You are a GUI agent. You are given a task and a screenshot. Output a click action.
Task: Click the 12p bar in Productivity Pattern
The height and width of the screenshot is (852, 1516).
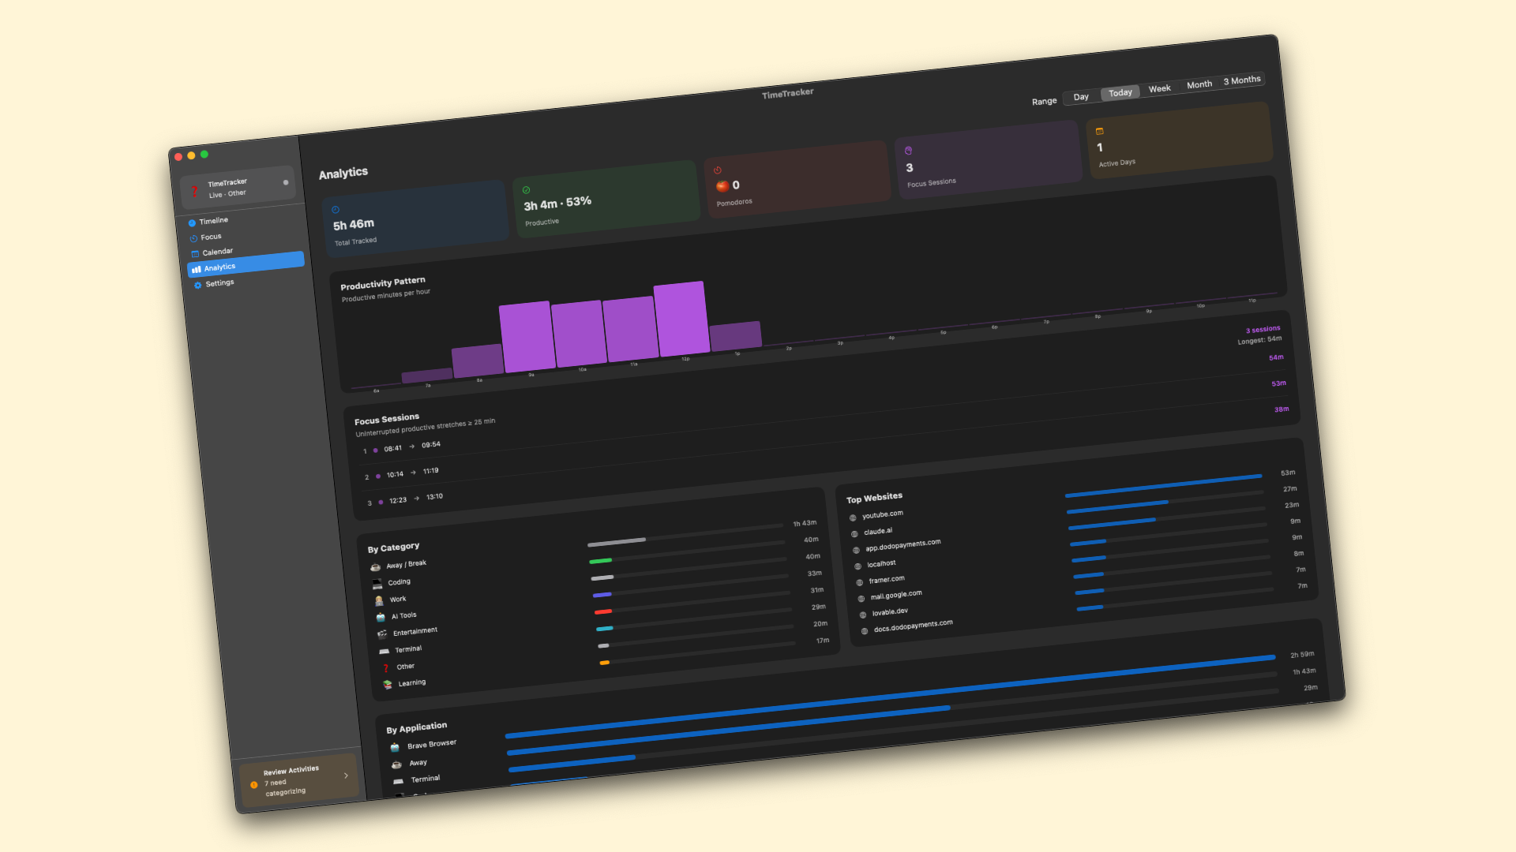pyautogui.click(x=681, y=319)
